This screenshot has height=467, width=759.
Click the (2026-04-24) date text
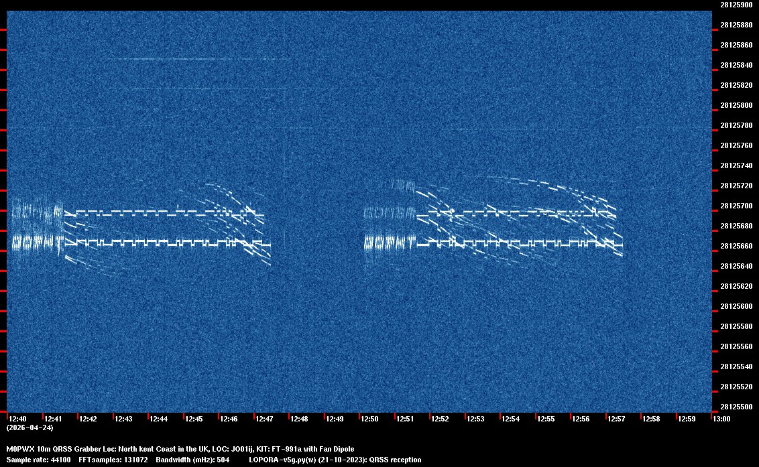pyautogui.click(x=30, y=427)
